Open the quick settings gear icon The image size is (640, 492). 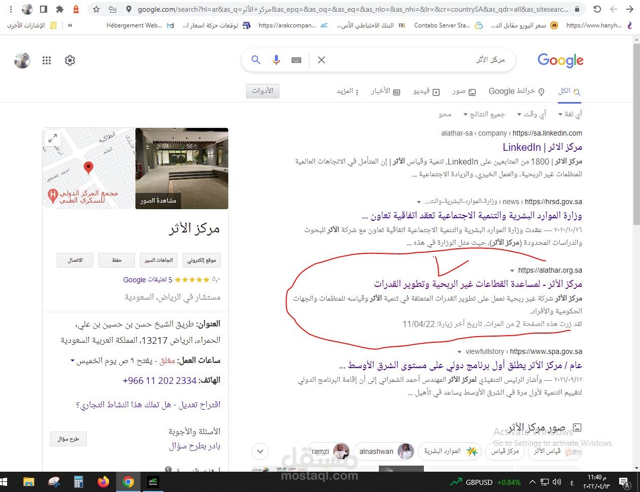click(69, 60)
